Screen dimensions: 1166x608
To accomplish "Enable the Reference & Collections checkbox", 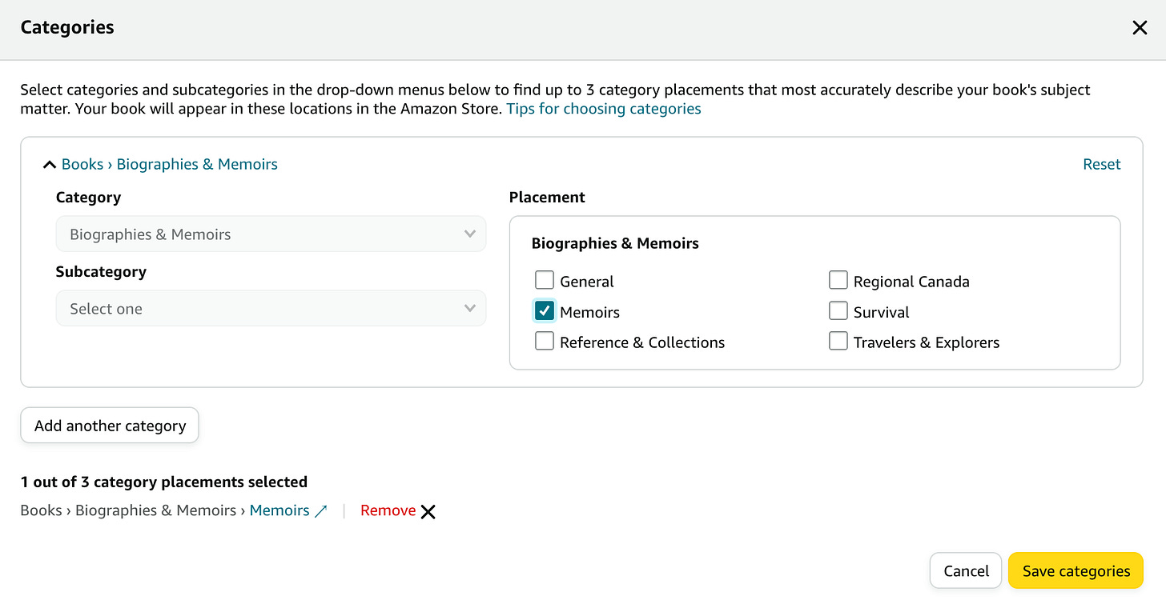I will (545, 341).
